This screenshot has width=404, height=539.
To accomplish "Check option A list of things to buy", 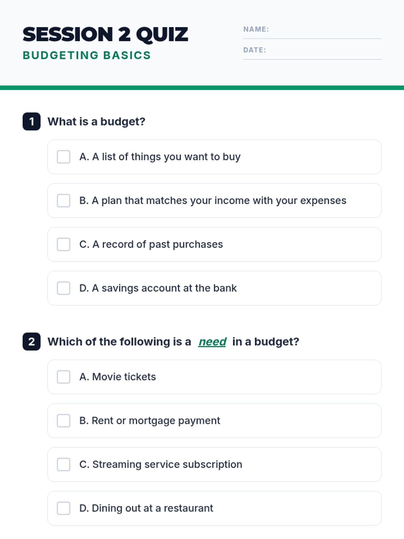I will click(x=64, y=157).
